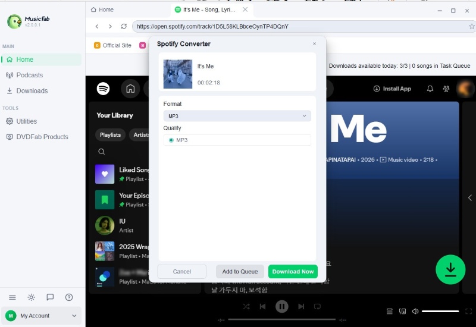Skip to the next track

point(301,307)
